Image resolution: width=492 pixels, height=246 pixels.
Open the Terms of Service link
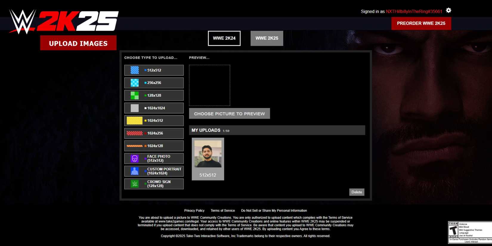point(223,211)
